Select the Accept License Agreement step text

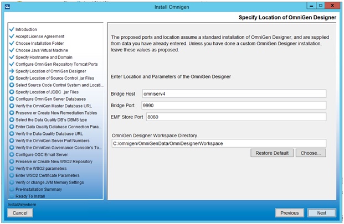[x=40, y=37]
